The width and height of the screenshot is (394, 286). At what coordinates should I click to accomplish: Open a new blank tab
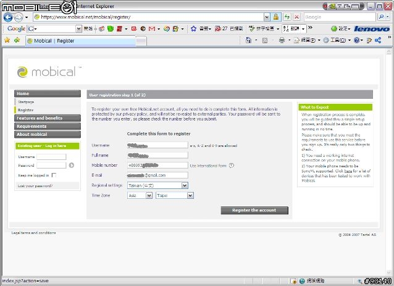click(x=141, y=41)
